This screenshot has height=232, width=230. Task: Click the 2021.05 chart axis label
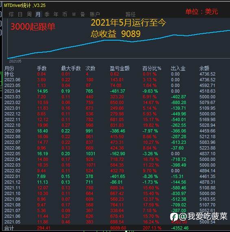(15, 61)
